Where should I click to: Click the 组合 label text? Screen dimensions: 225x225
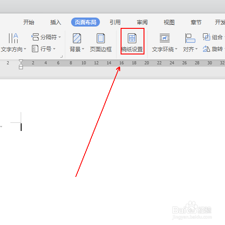217,37
